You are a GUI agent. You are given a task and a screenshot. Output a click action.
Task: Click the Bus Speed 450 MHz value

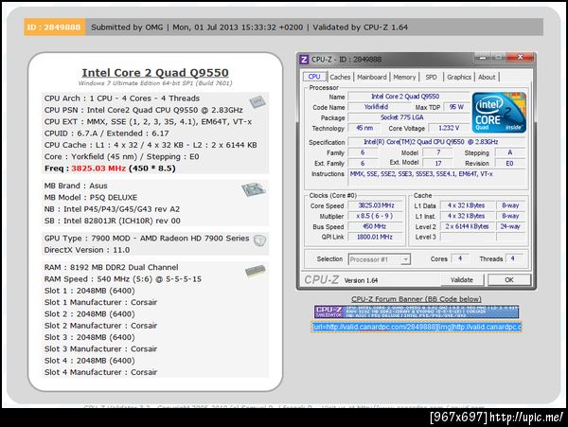[376, 226]
